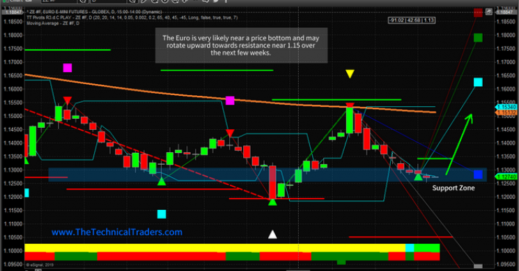Click the green 1.12740 last price tag
519x271 pixels.
tap(506, 177)
